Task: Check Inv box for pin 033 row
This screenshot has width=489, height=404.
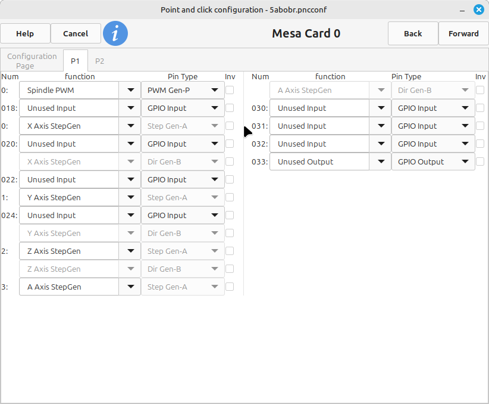Action: (480, 162)
